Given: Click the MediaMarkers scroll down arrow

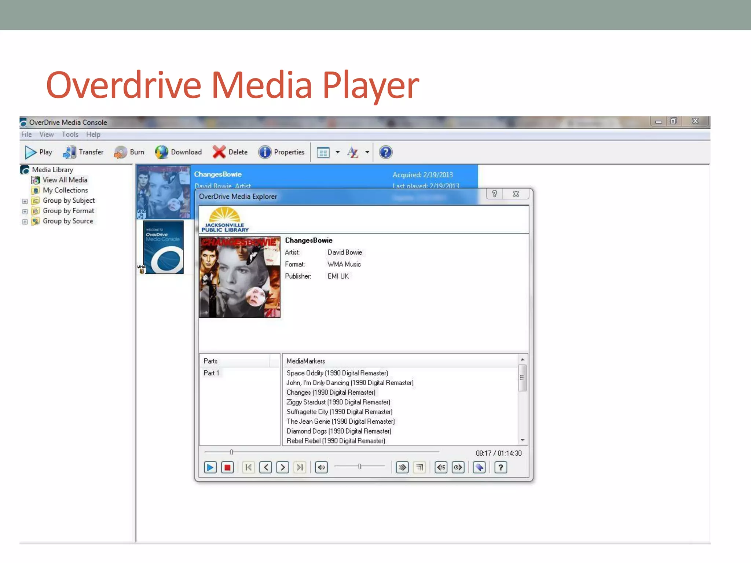Looking at the screenshot, I should click(x=523, y=440).
